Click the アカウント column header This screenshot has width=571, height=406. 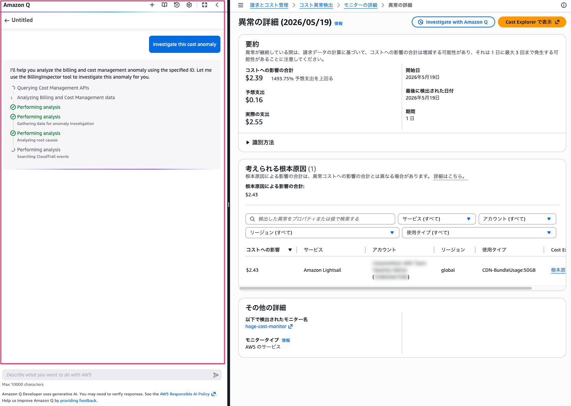(x=384, y=250)
